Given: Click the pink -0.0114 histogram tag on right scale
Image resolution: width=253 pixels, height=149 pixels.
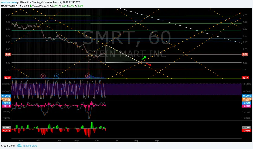Looking at the screenshot, I should 246,106.
